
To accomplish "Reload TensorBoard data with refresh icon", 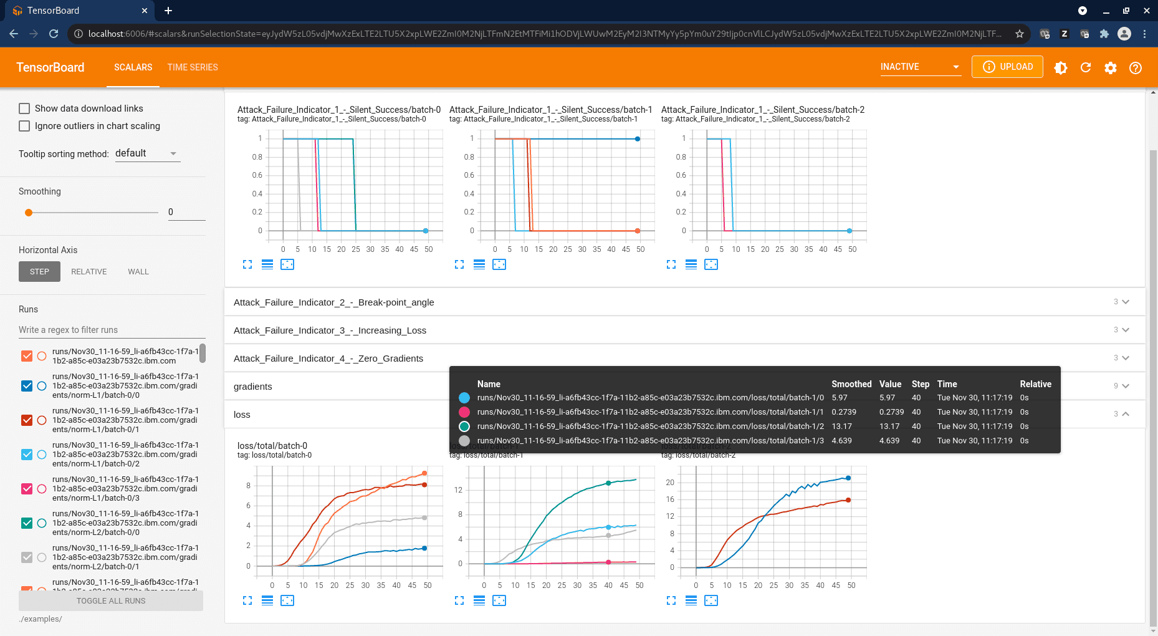I will [x=1086, y=67].
